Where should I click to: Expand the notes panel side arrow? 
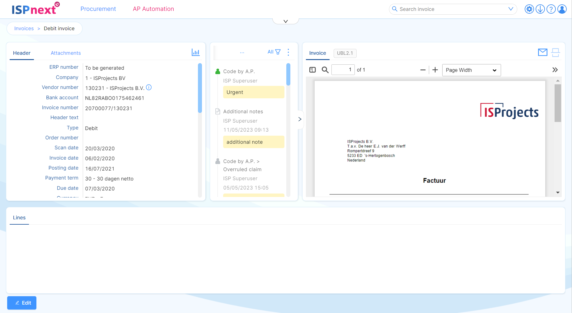point(300,119)
